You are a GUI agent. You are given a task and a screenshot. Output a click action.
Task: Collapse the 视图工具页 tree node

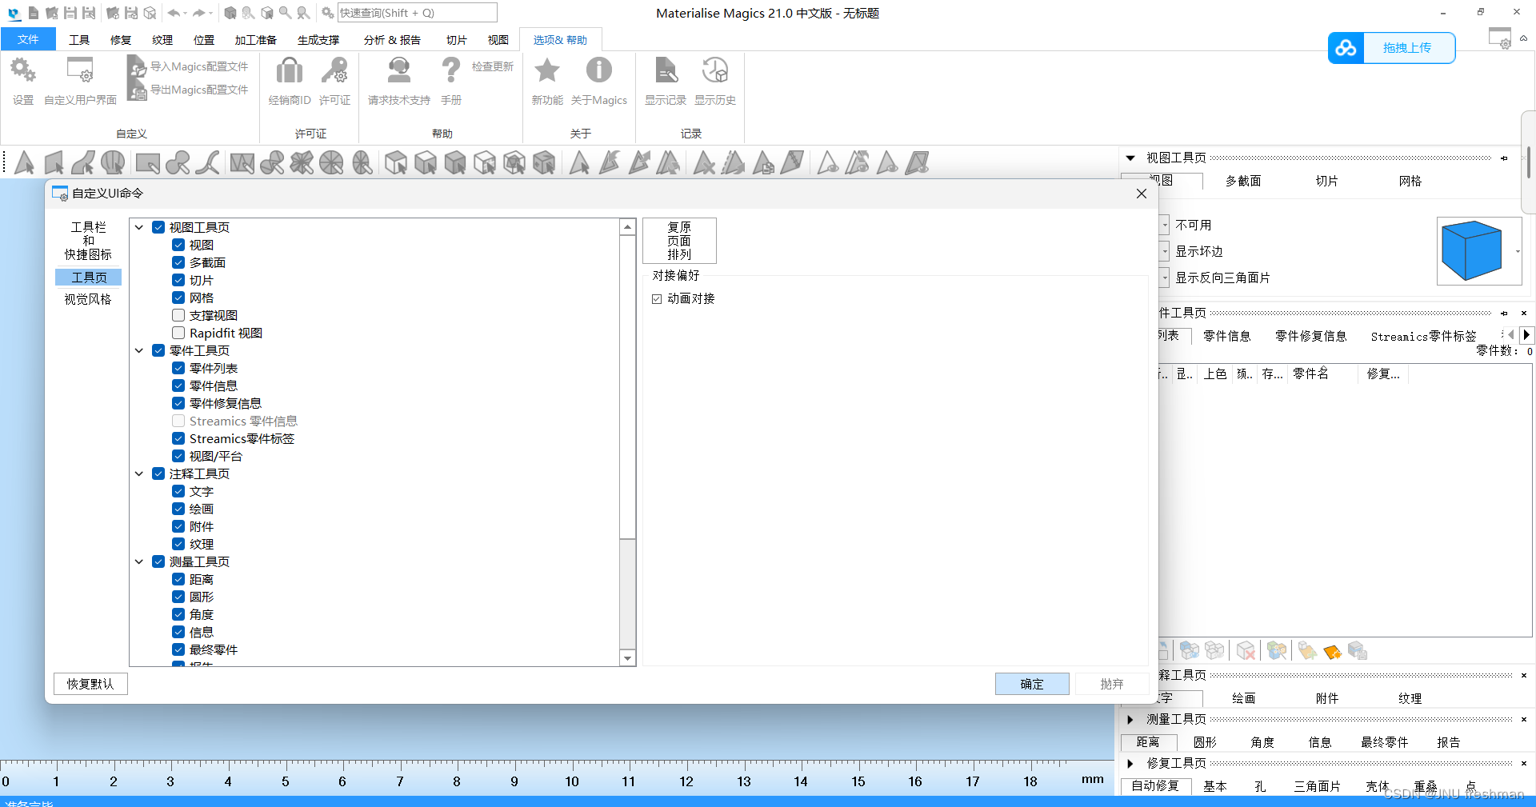coord(139,227)
